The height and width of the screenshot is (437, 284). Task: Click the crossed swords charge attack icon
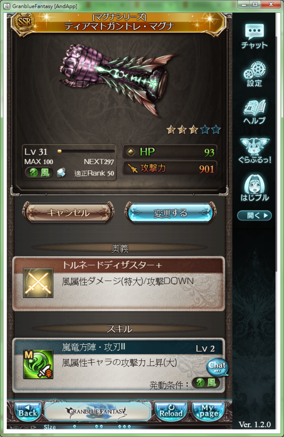(x=38, y=283)
